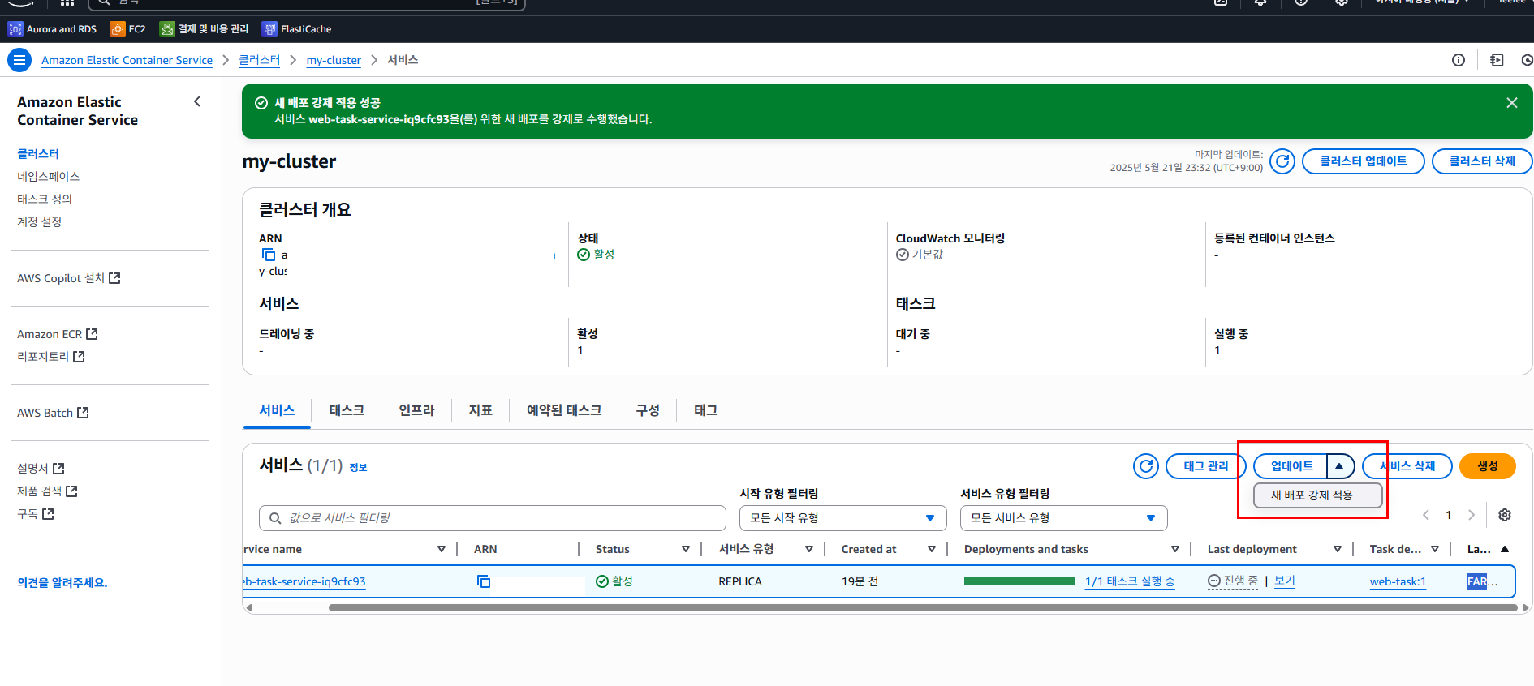Open the 모든 시작 유형 dropdown

(x=842, y=518)
